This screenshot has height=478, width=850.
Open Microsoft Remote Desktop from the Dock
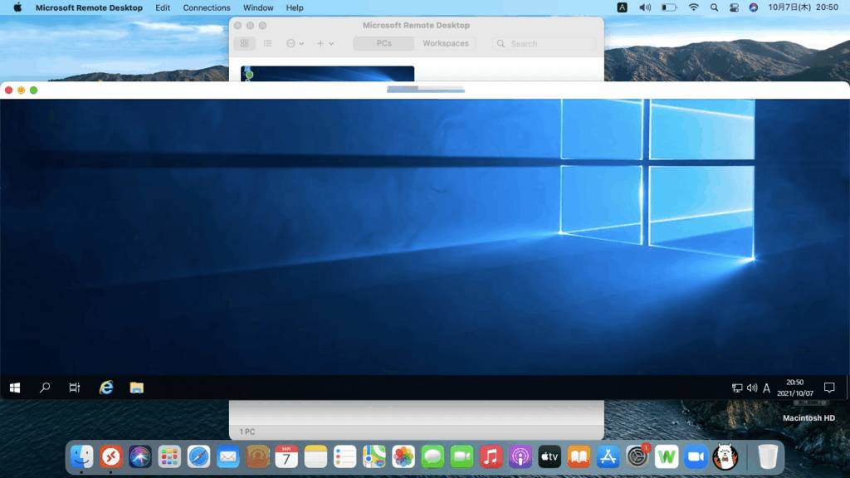click(111, 457)
